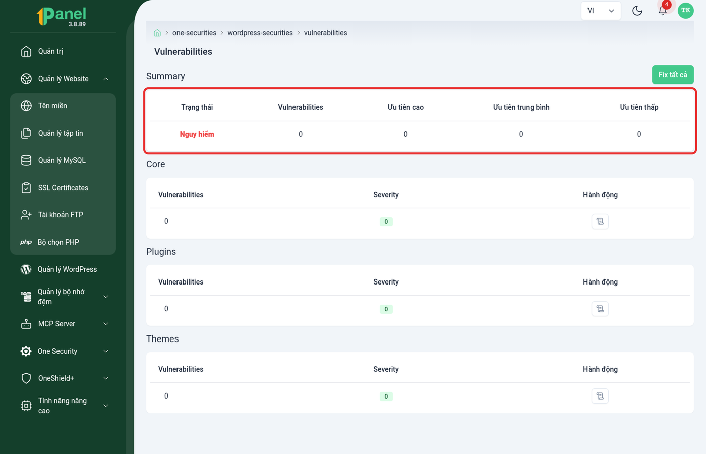Click the Plugins severity badge 0
This screenshot has height=454, width=706.
tap(386, 309)
